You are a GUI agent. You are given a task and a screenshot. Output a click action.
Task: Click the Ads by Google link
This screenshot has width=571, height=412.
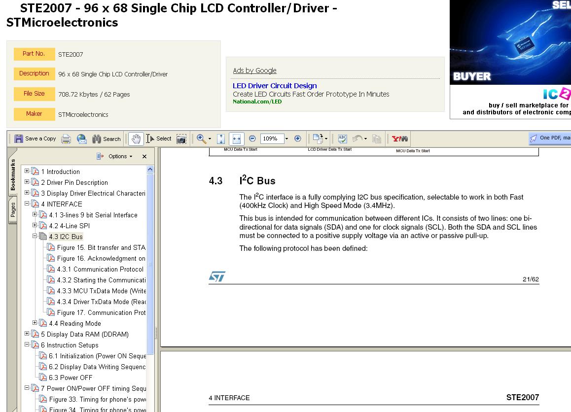tap(254, 70)
